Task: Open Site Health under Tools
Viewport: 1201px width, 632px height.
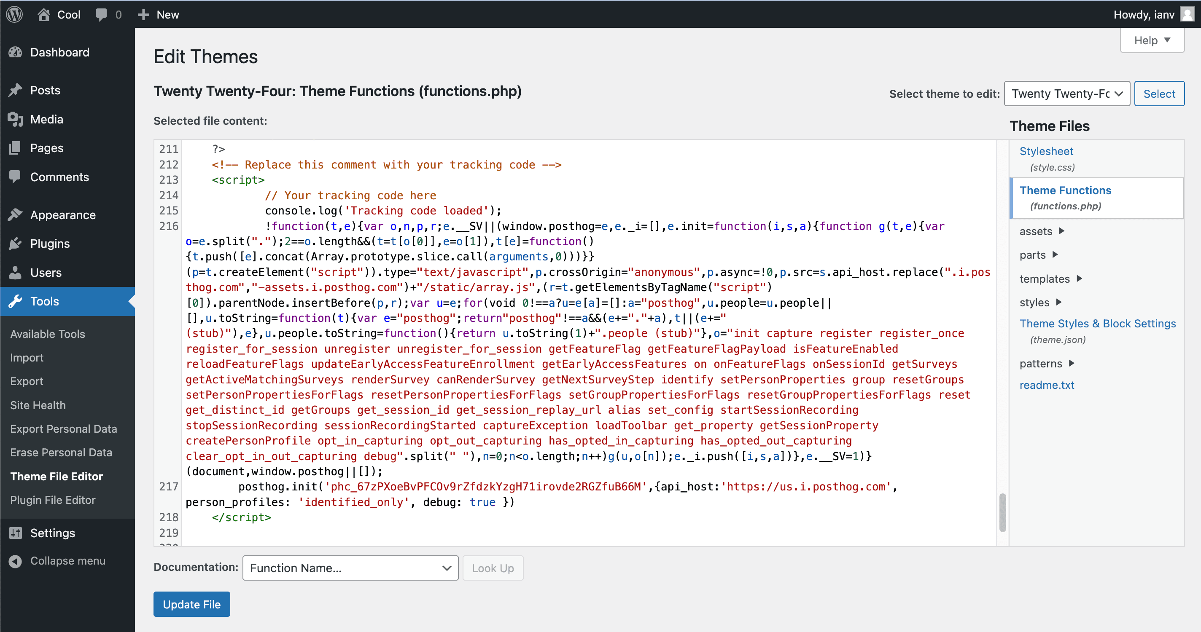Action: [x=38, y=405]
